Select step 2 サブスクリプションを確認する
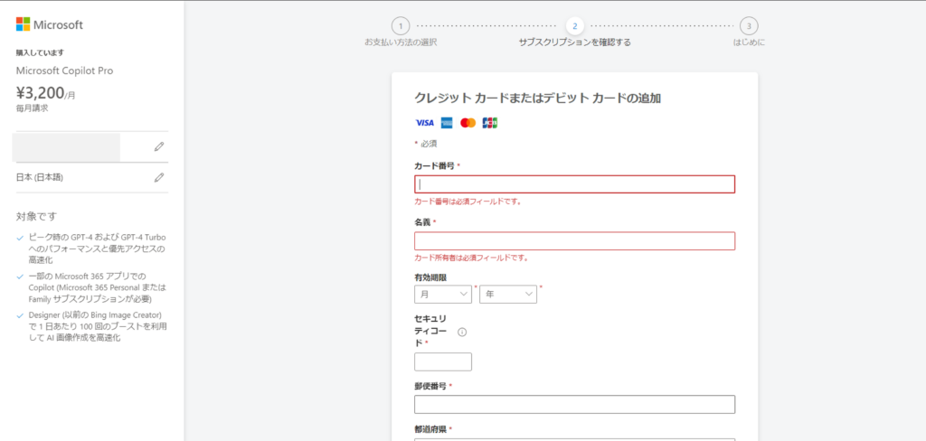 [x=574, y=33]
